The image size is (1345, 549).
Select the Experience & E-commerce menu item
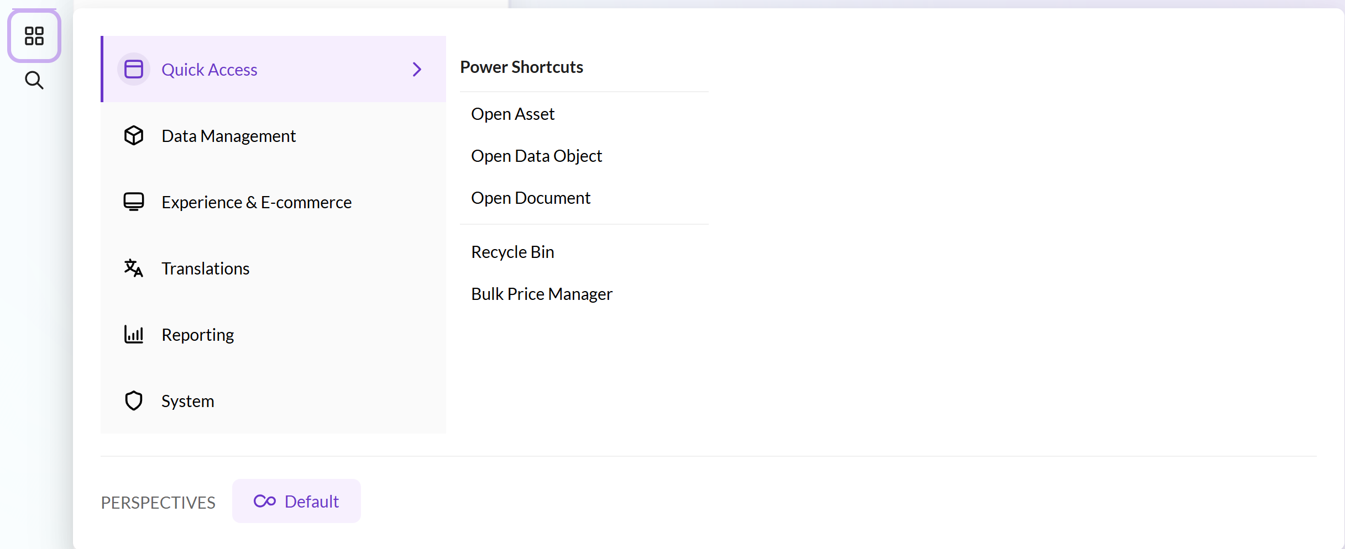tap(256, 202)
